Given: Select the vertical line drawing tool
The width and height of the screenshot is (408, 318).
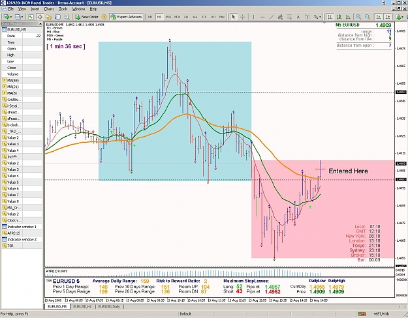Looking at the screenshot, I should coord(253,17).
